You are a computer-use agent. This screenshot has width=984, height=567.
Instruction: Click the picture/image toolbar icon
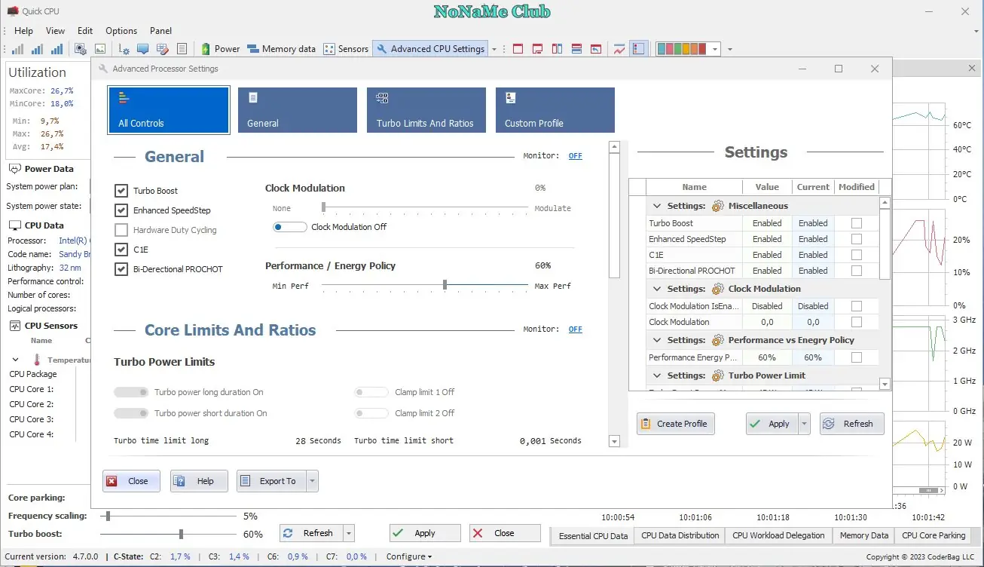coord(100,49)
